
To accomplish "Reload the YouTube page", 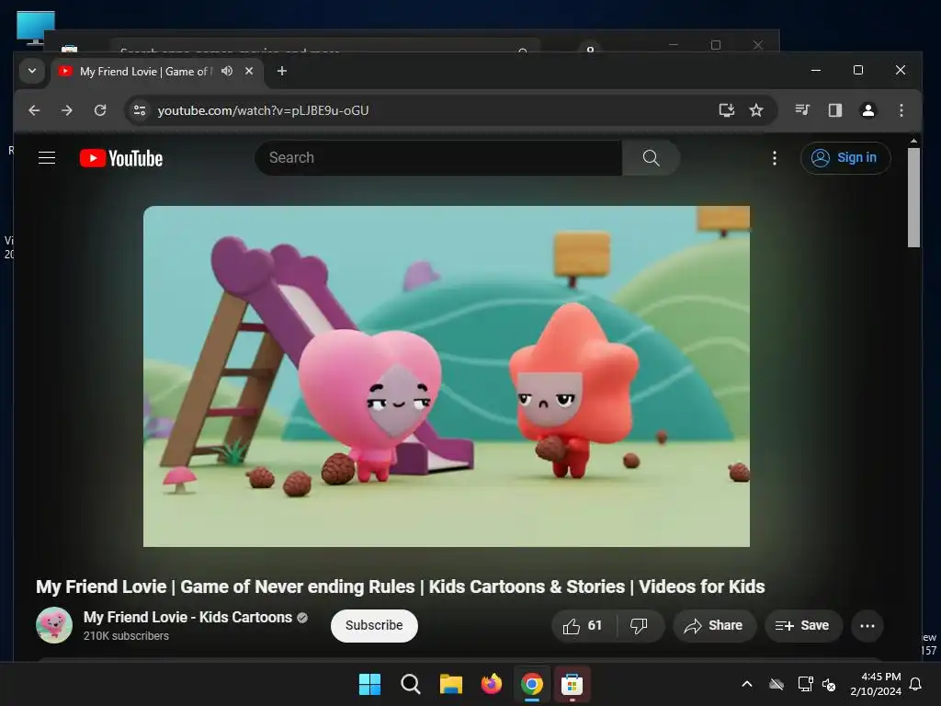I will pyautogui.click(x=100, y=110).
